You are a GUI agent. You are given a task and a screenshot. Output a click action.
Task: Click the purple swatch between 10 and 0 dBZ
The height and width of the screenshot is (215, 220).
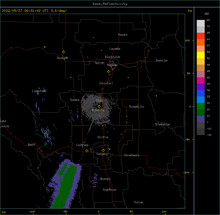click(201, 119)
